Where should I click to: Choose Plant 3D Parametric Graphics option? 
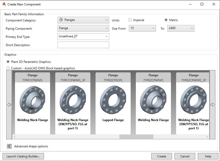[x=8, y=62]
